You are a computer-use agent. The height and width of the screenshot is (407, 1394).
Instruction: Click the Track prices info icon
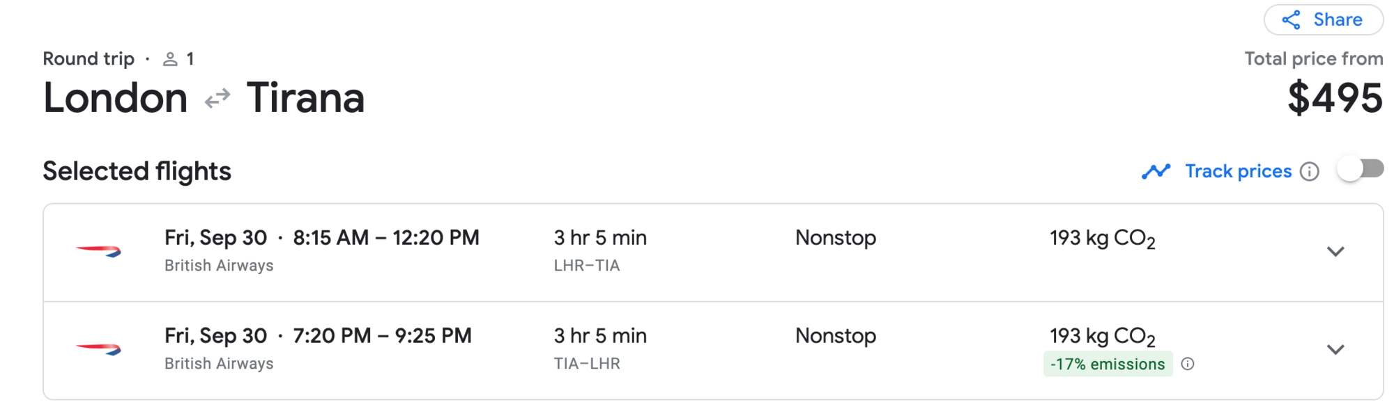(1310, 172)
